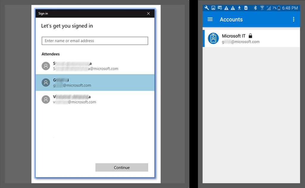This screenshot has height=188, width=305.
Task: Click the Attendees heading
Action: click(x=51, y=54)
